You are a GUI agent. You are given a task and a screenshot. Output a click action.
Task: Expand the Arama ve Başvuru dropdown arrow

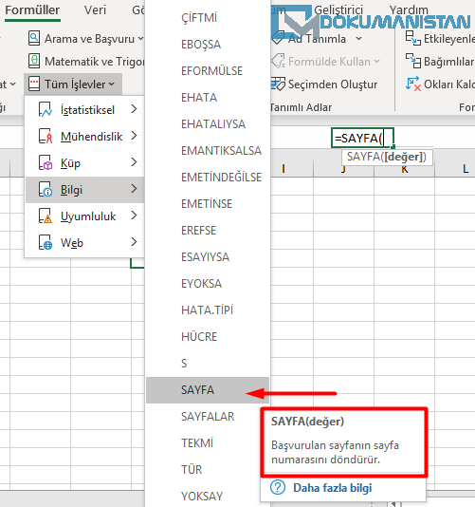(x=140, y=39)
